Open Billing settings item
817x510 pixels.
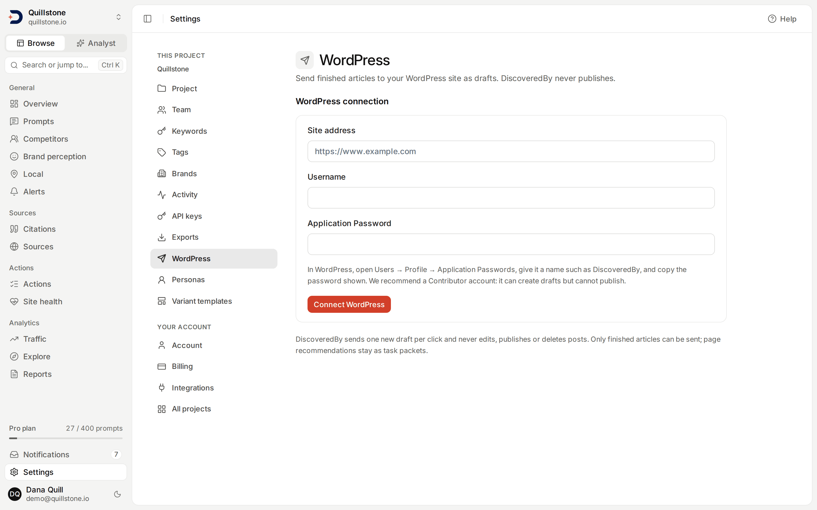214,366
